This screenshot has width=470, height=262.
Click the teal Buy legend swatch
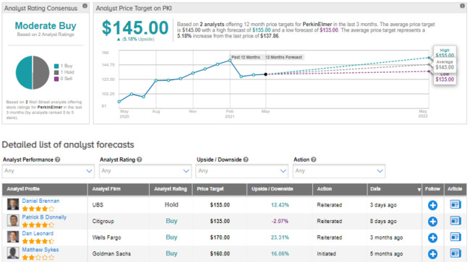tap(56, 66)
